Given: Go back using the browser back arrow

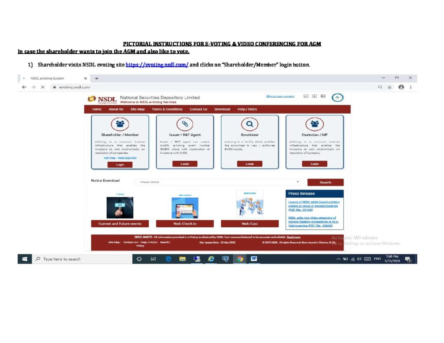Looking at the screenshot, I should click(x=24, y=87).
